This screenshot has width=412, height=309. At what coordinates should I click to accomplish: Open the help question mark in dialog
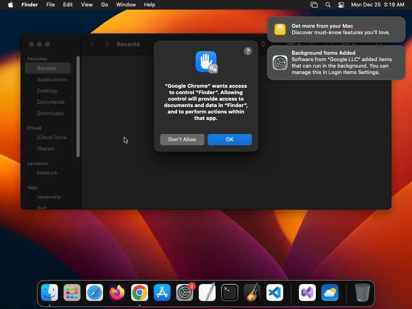[x=247, y=51]
